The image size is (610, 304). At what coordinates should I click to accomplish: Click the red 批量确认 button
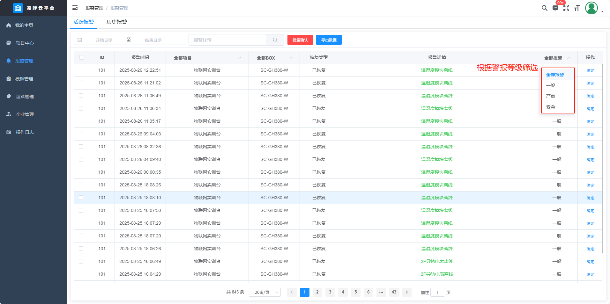(300, 40)
